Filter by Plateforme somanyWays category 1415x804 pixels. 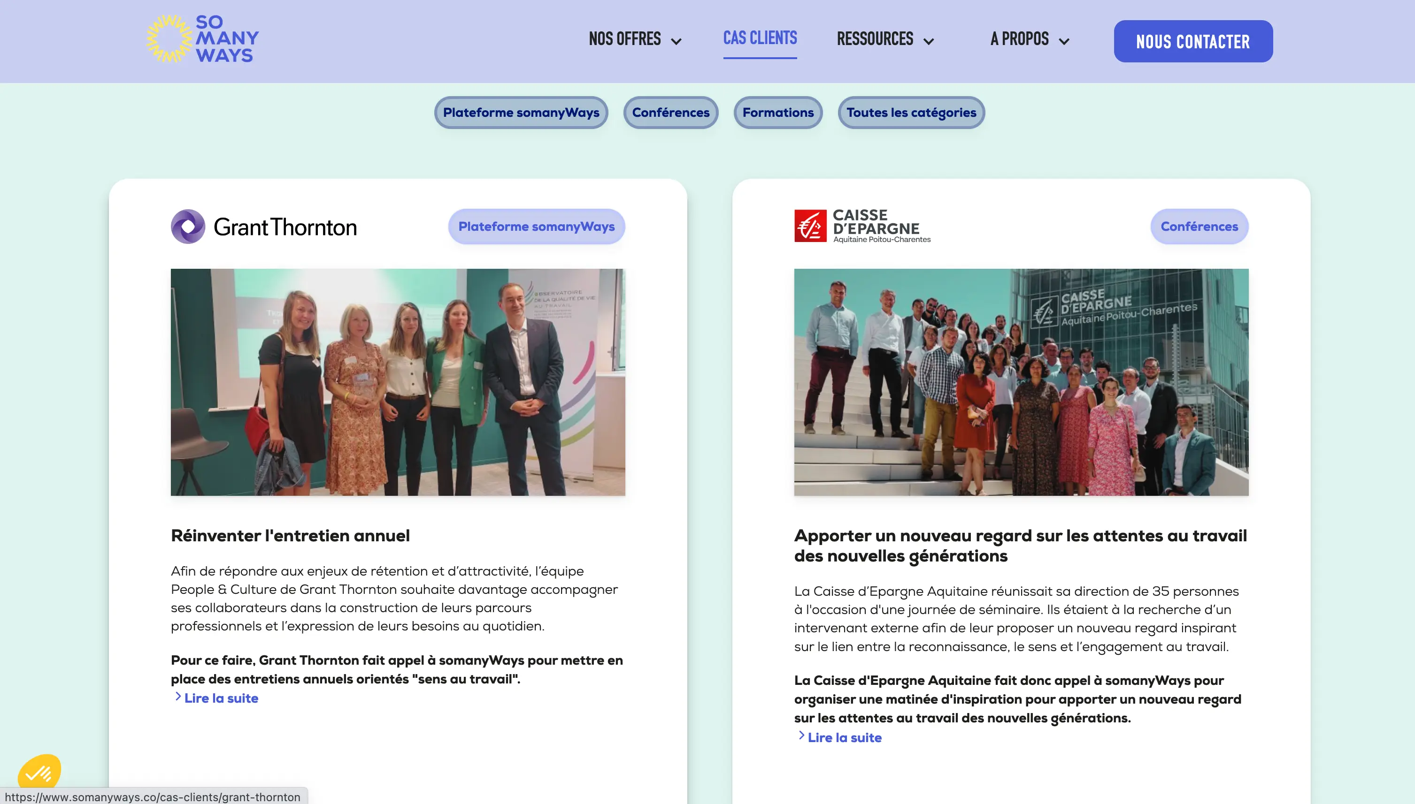521,113
